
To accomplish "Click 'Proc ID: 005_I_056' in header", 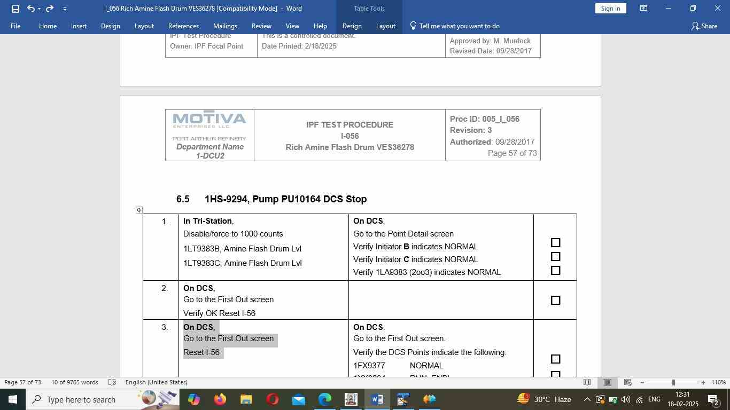I will coord(485,119).
